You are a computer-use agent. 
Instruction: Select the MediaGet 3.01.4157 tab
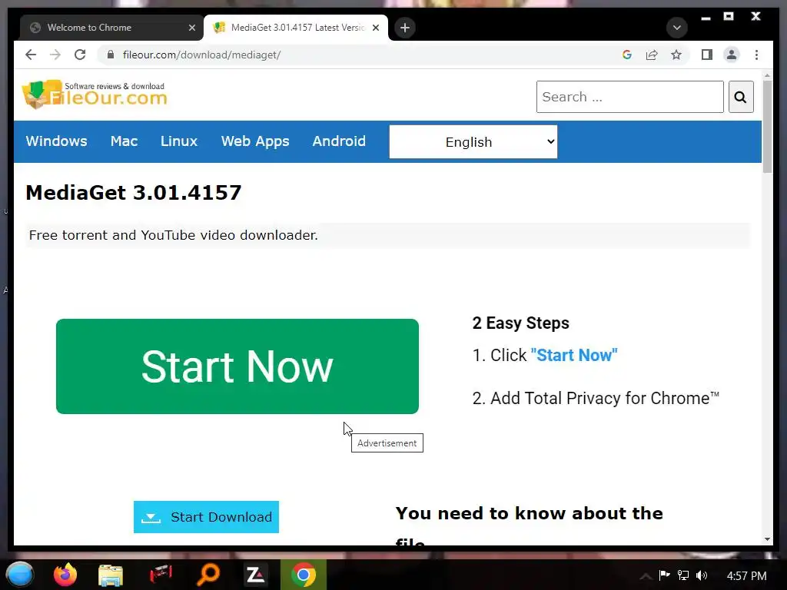296,28
